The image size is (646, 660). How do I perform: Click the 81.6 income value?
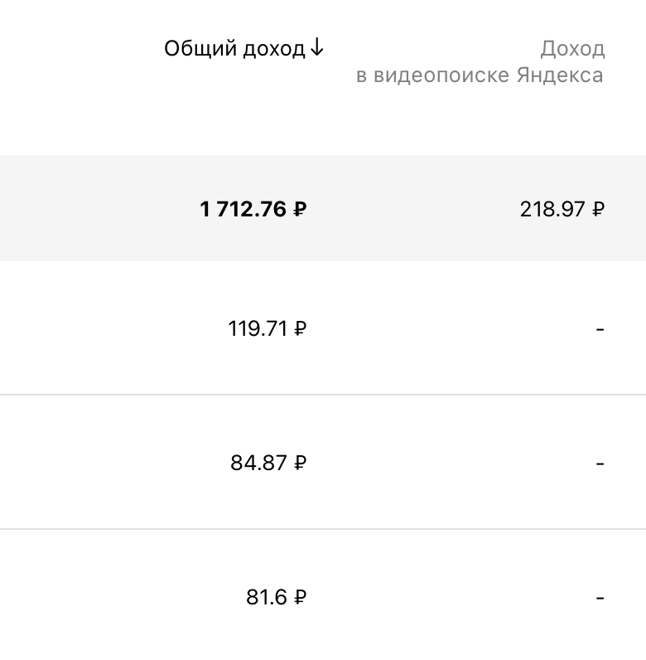pyautogui.click(x=277, y=597)
